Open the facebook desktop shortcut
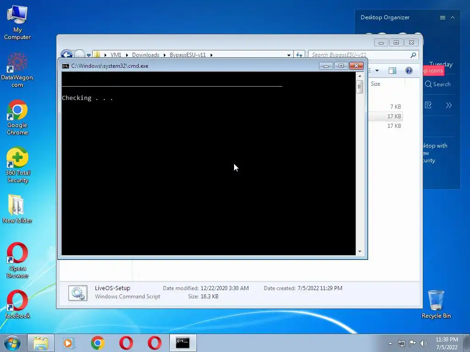The height and width of the screenshot is (352, 470). point(17,304)
